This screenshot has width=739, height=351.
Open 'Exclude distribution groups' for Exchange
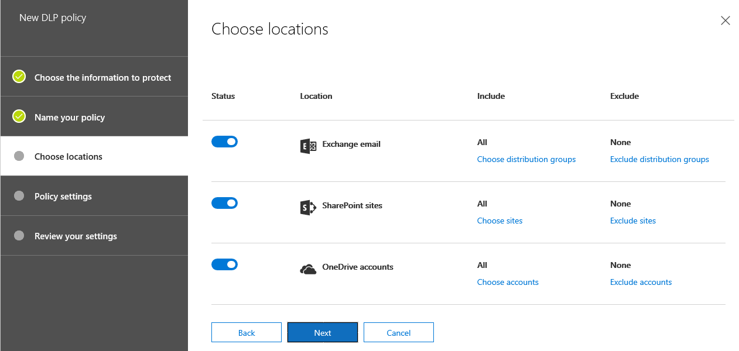point(659,159)
